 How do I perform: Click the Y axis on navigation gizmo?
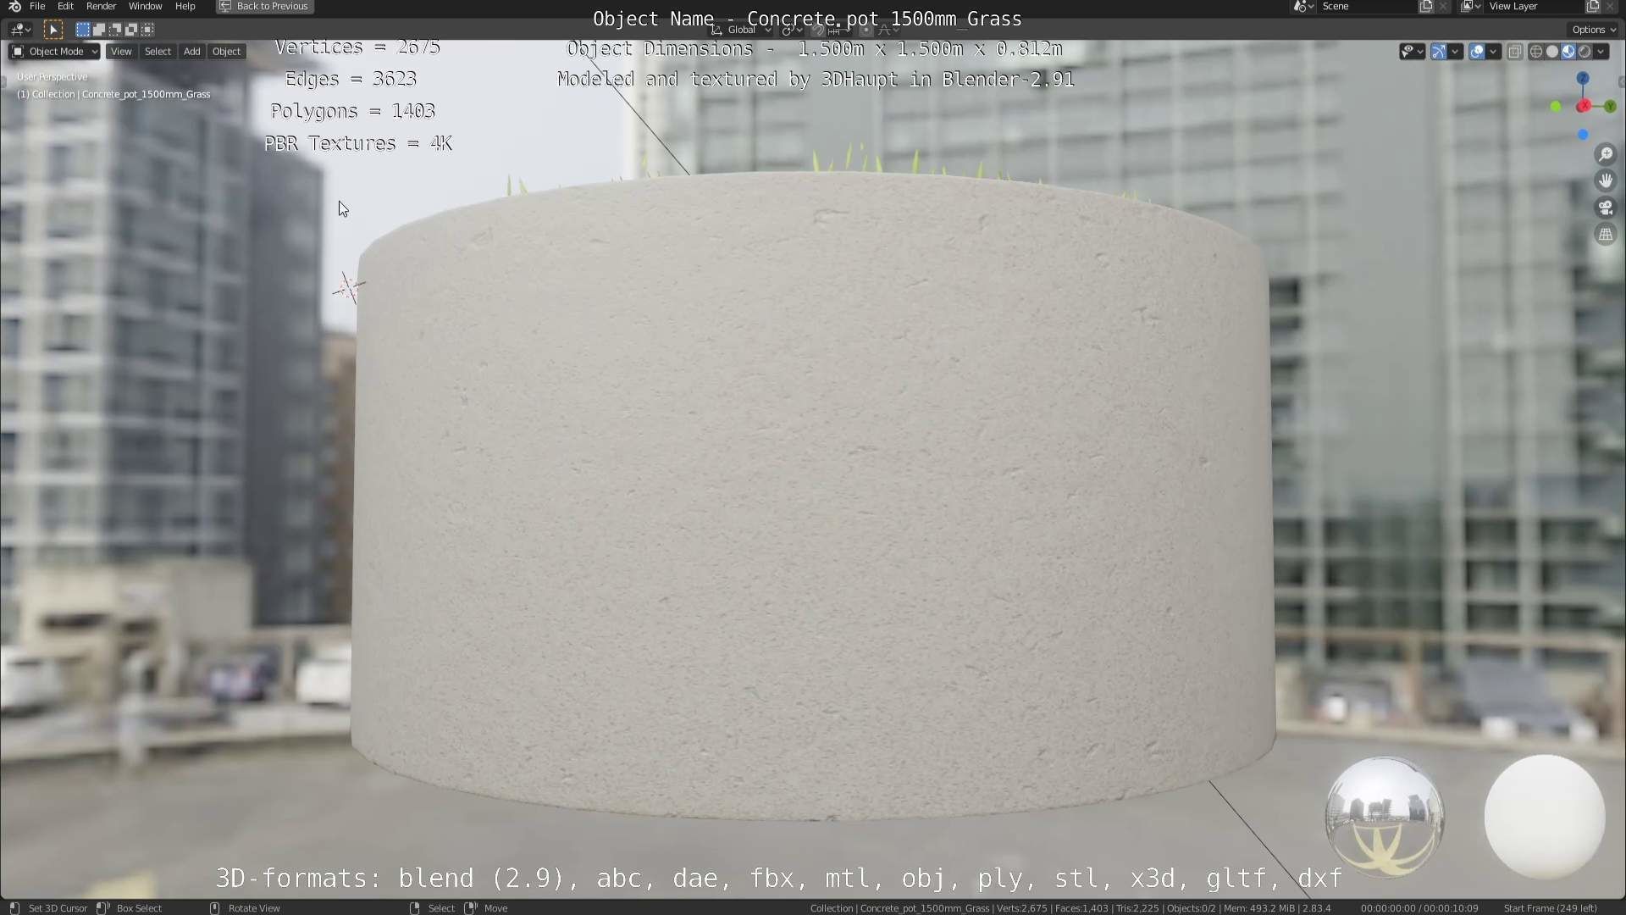pos(1610,107)
